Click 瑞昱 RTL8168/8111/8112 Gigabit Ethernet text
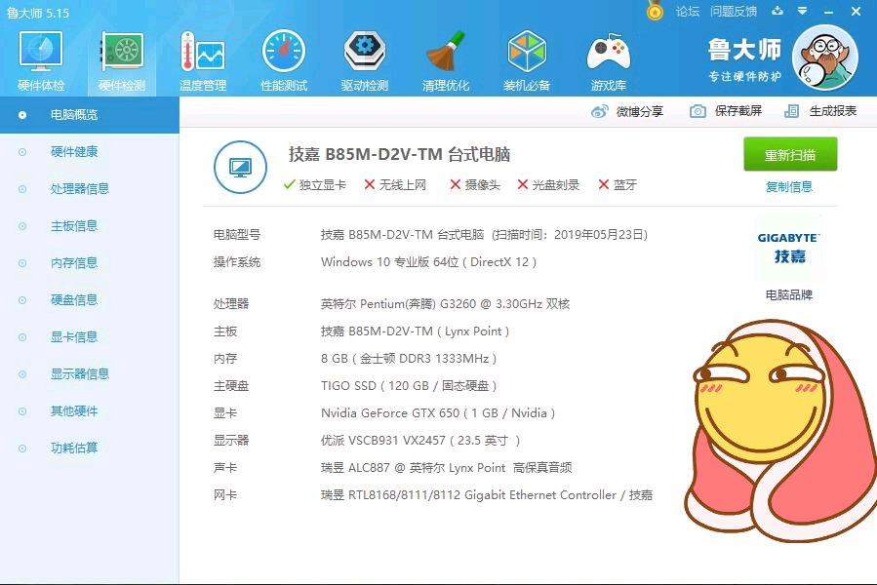The width and height of the screenshot is (877, 585). pyautogui.click(x=487, y=495)
